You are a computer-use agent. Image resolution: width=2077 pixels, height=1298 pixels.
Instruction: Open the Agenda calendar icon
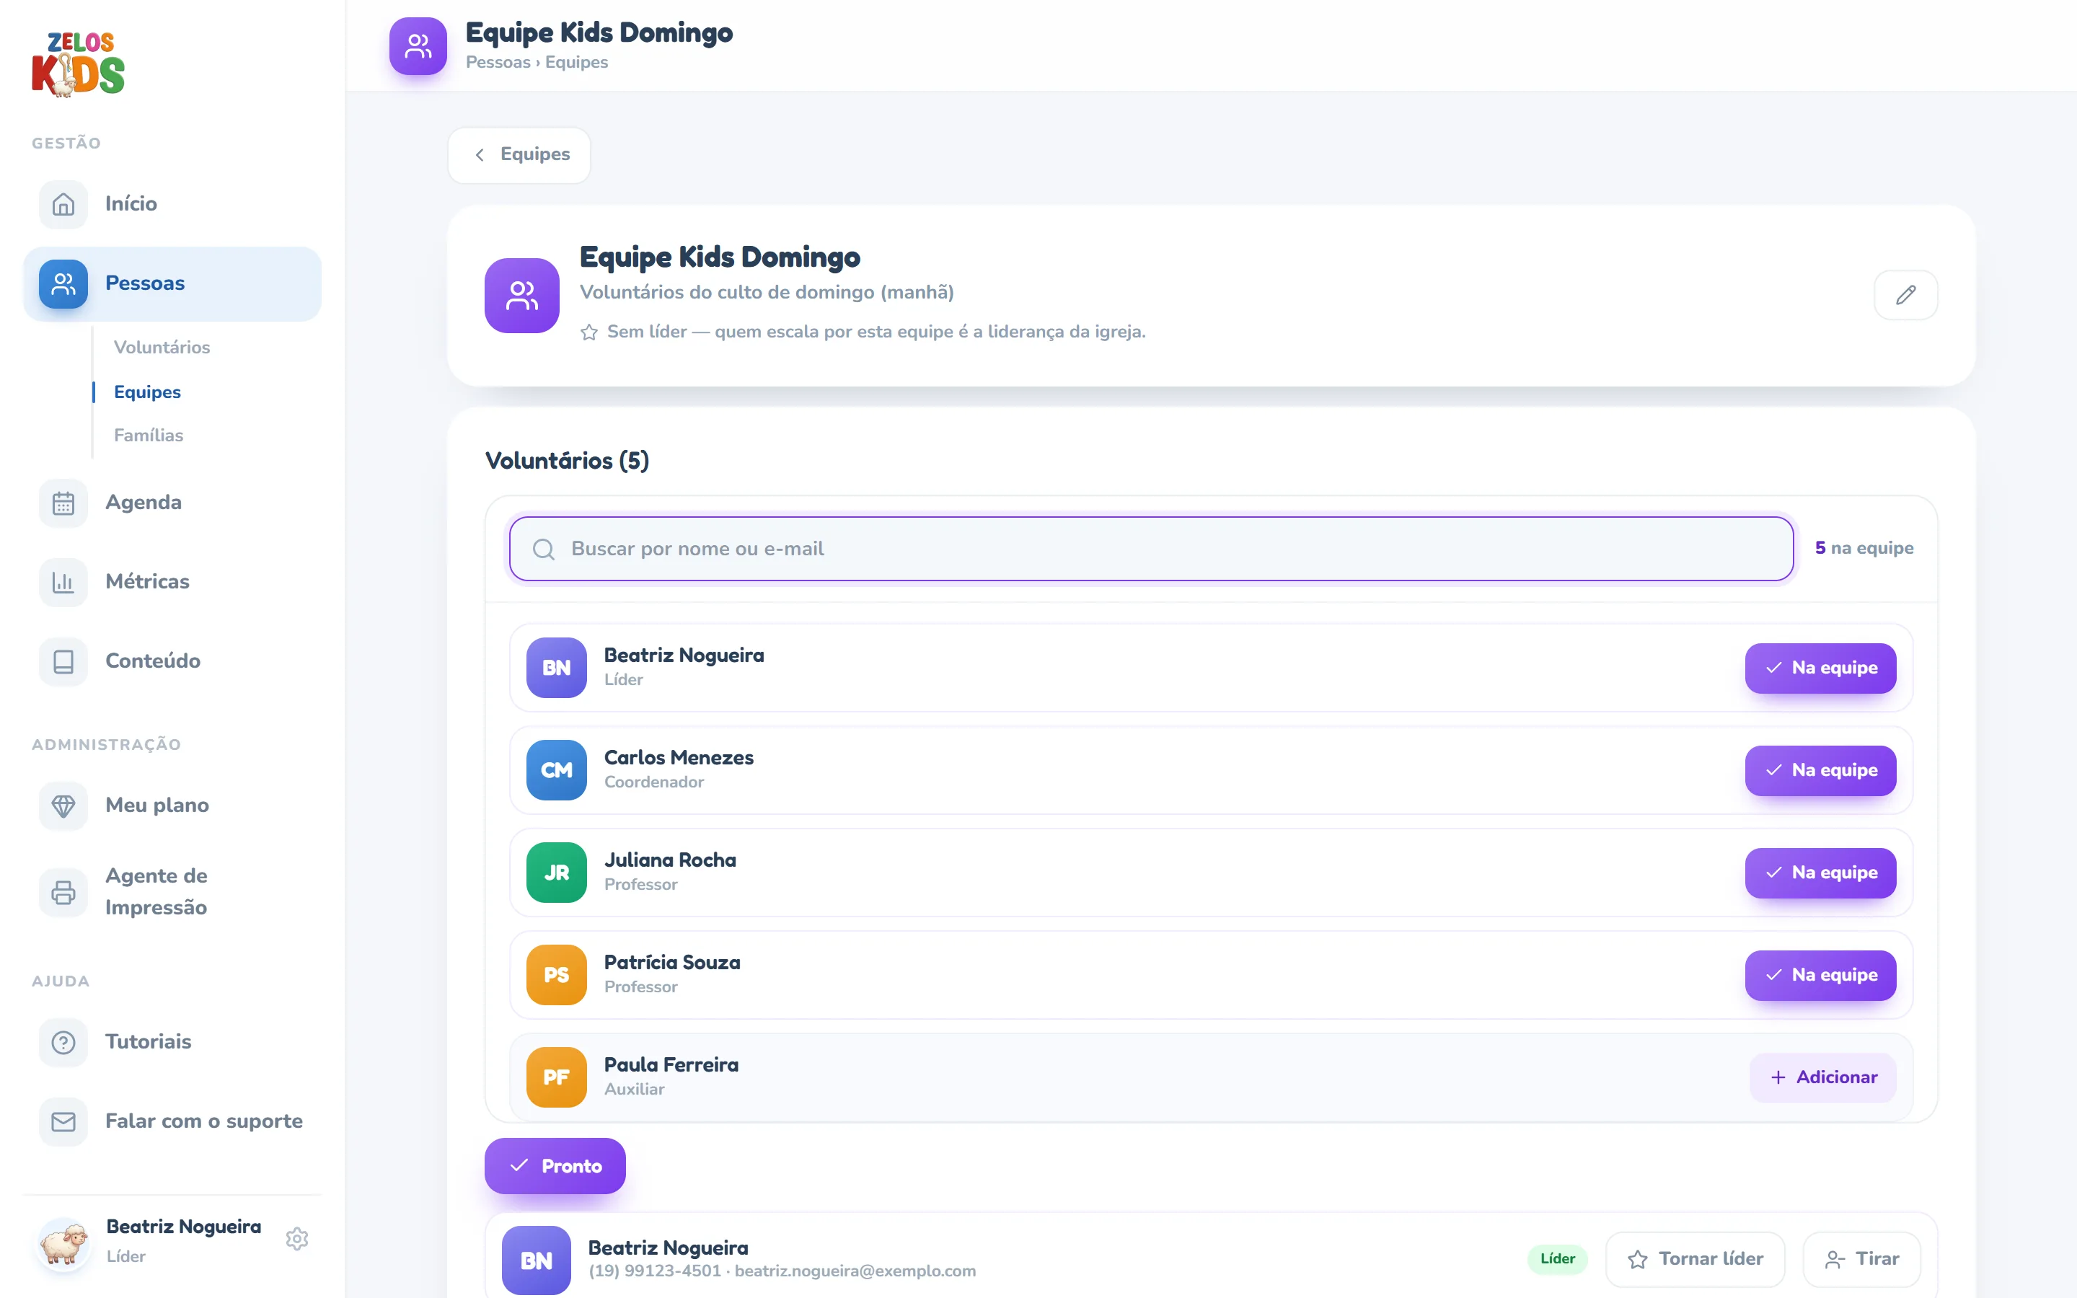[x=63, y=503]
